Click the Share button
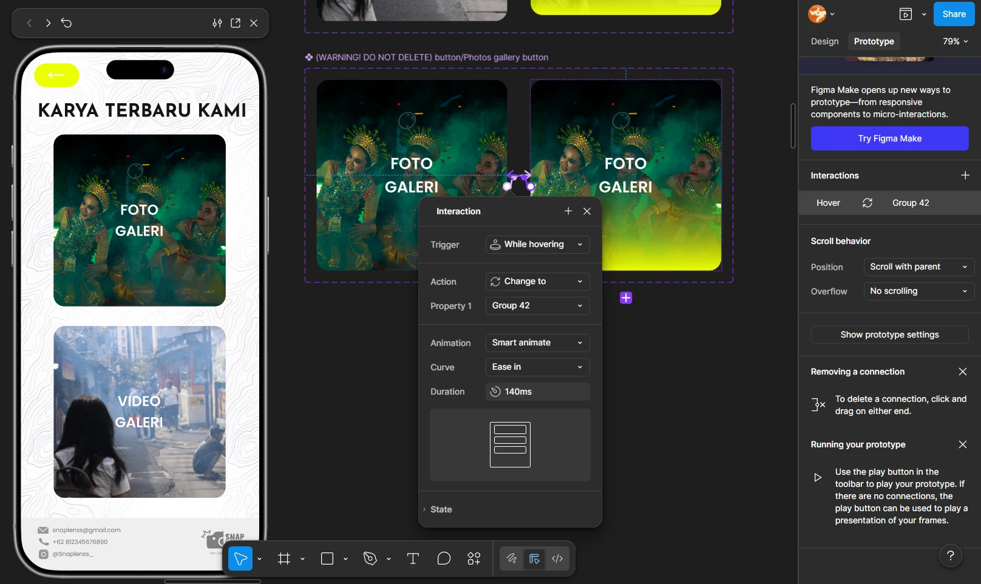The height and width of the screenshot is (584, 981). [x=954, y=14]
